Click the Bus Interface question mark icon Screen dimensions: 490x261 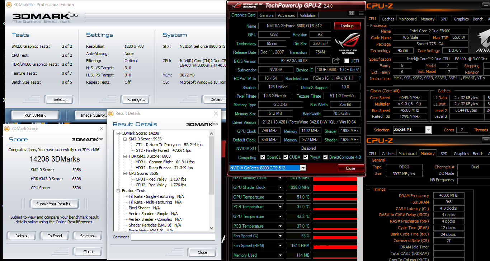pyautogui.click(x=359, y=78)
